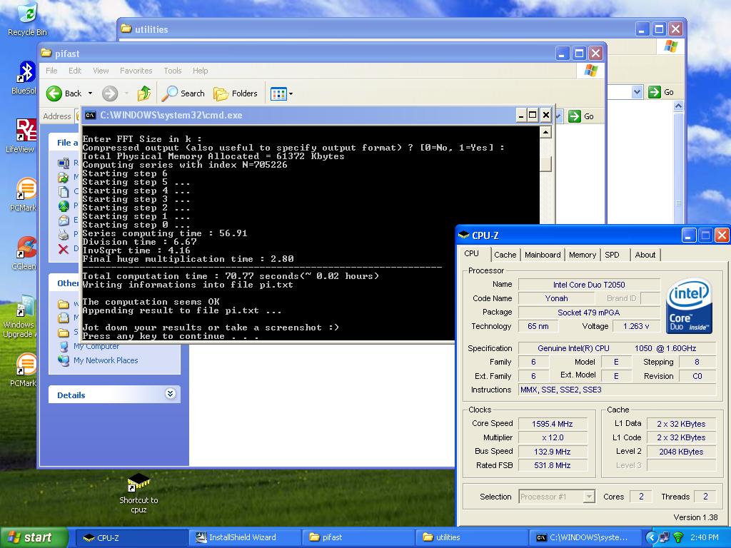
Task: Open the Tools menu in pifast
Action: click(x=173, y=71)
